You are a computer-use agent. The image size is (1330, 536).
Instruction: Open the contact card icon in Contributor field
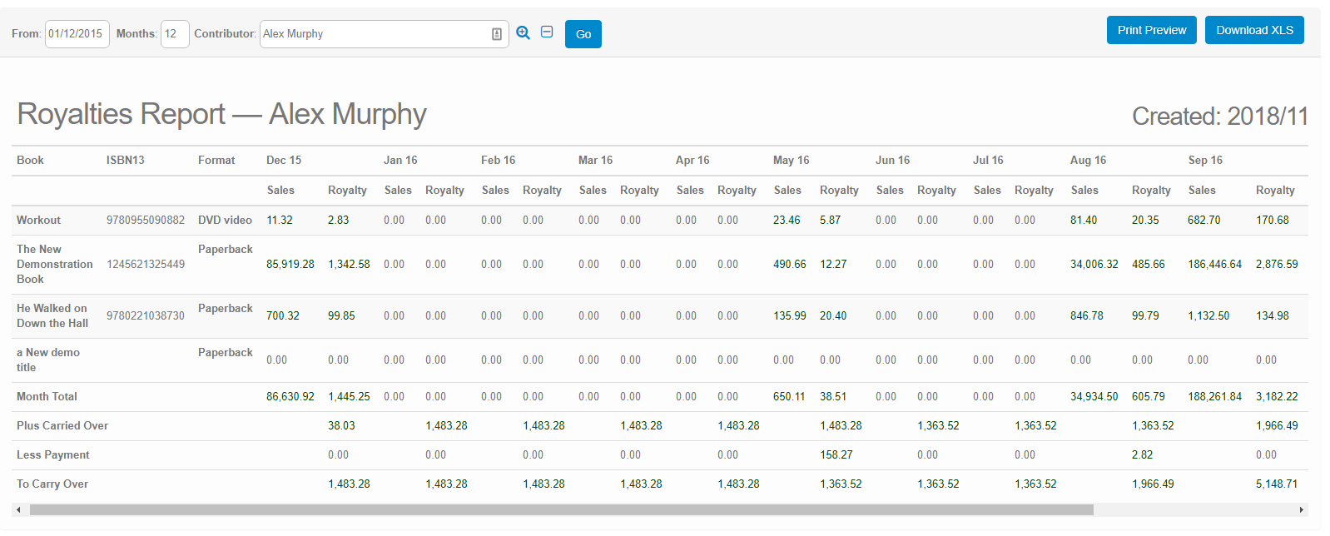[x=497, y=34]
